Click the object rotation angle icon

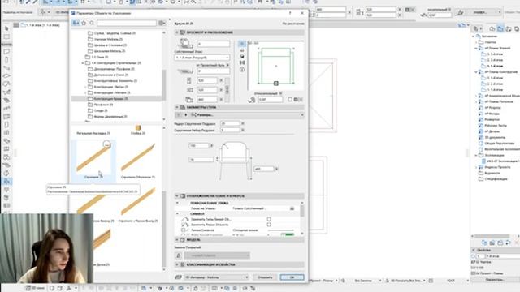click(251, 99)
